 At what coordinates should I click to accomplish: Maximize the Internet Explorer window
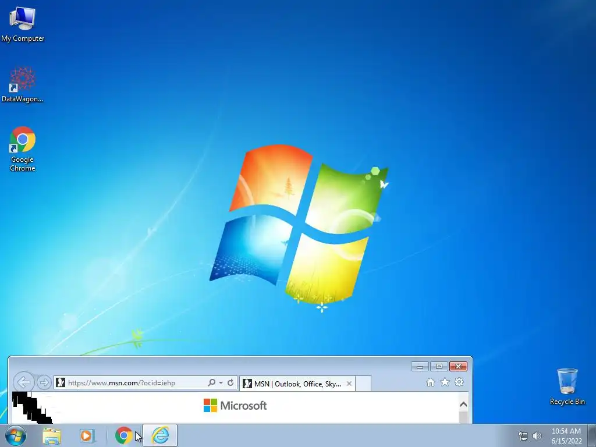pyautogui.click(x=439, y=367)
